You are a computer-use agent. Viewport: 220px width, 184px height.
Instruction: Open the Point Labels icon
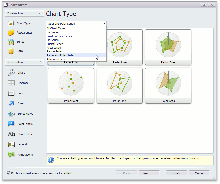(12, 124)
